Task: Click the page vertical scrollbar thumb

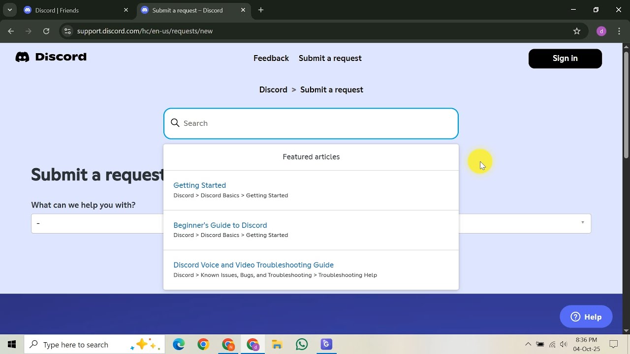Action: point(626,104)
